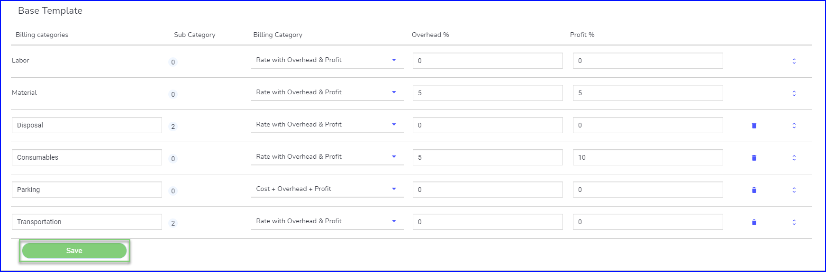This screenshot has width=826, height=272.
Task: Edit the Parking category name field
Action: [87, 190]
